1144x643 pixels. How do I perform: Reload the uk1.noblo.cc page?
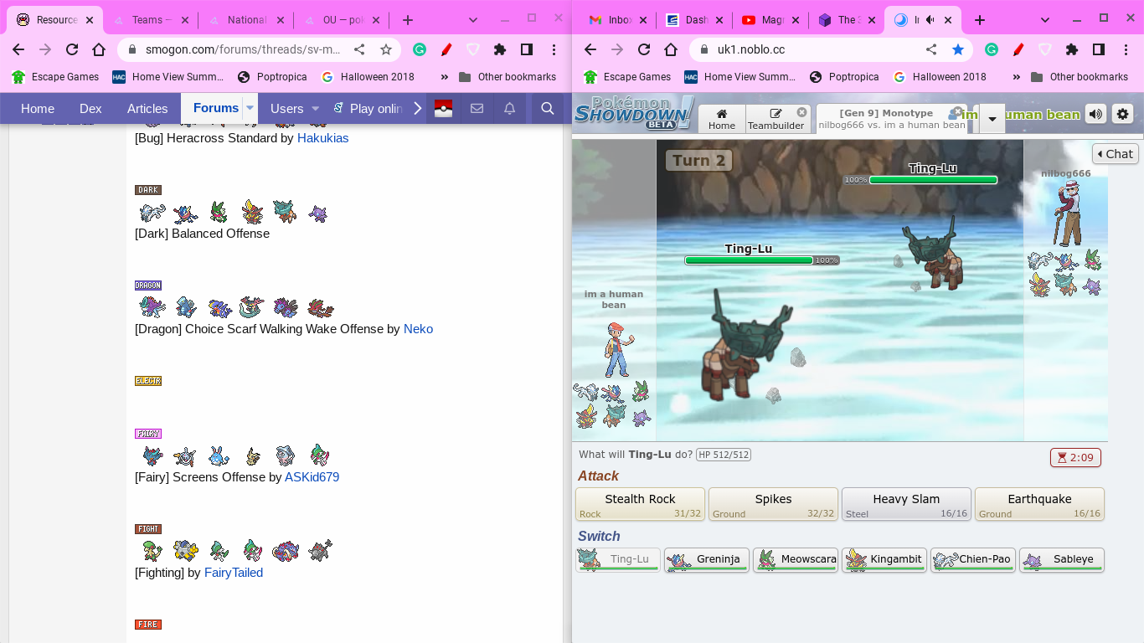(644, 49)
